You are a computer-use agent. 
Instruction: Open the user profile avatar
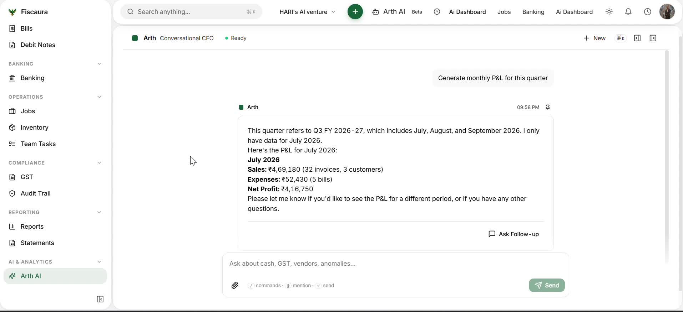[x=667, y=12]
